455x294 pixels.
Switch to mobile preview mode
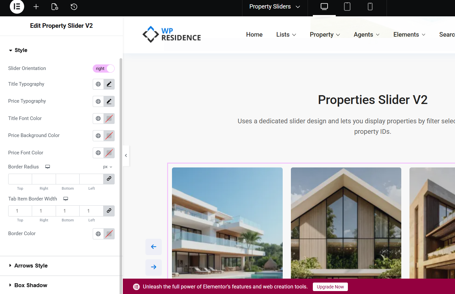point(370,7)
